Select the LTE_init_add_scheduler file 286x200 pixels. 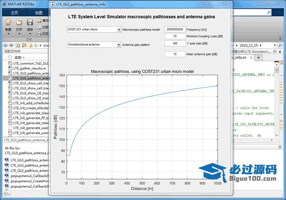tap(28, 103)
